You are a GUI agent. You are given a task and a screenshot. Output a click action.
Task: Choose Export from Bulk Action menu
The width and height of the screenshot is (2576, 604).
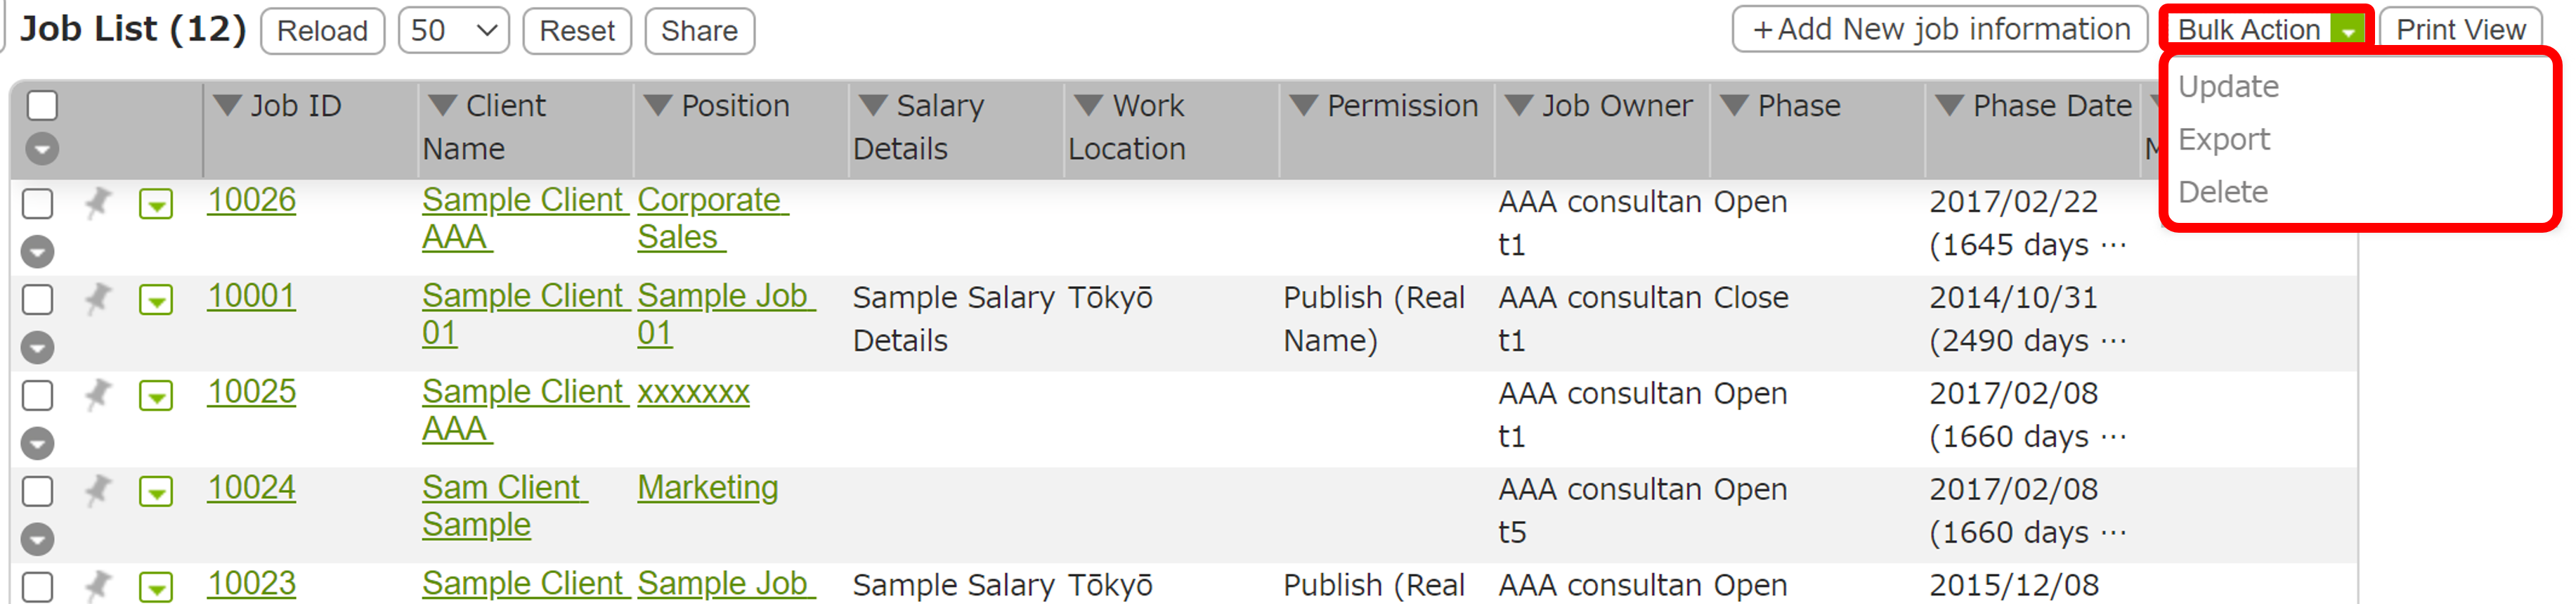2224,139
